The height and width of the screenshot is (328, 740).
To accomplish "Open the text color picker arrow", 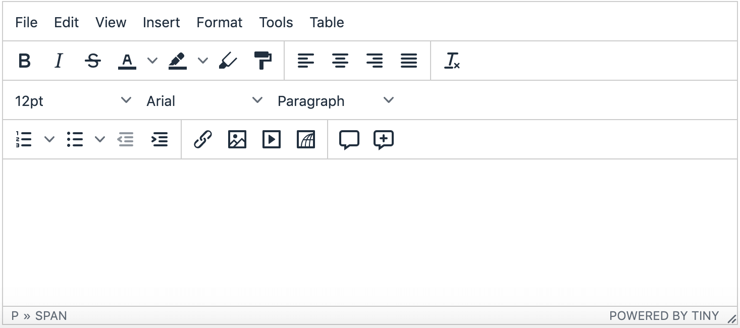I will (152, 61).
